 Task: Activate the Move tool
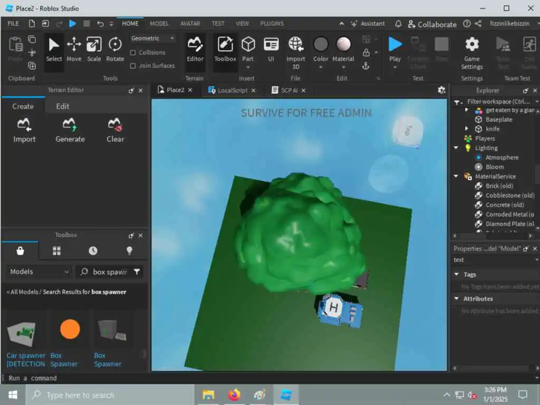pyautogui.click(x=74, y=50)
